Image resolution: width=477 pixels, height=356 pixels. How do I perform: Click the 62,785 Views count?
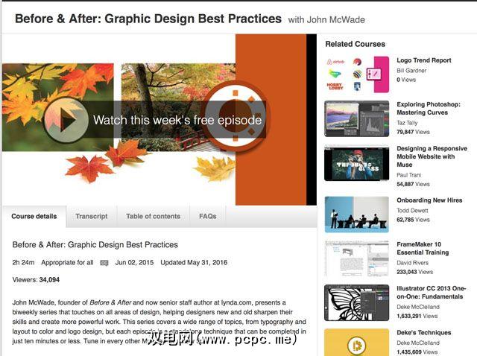tap(413, 220)
